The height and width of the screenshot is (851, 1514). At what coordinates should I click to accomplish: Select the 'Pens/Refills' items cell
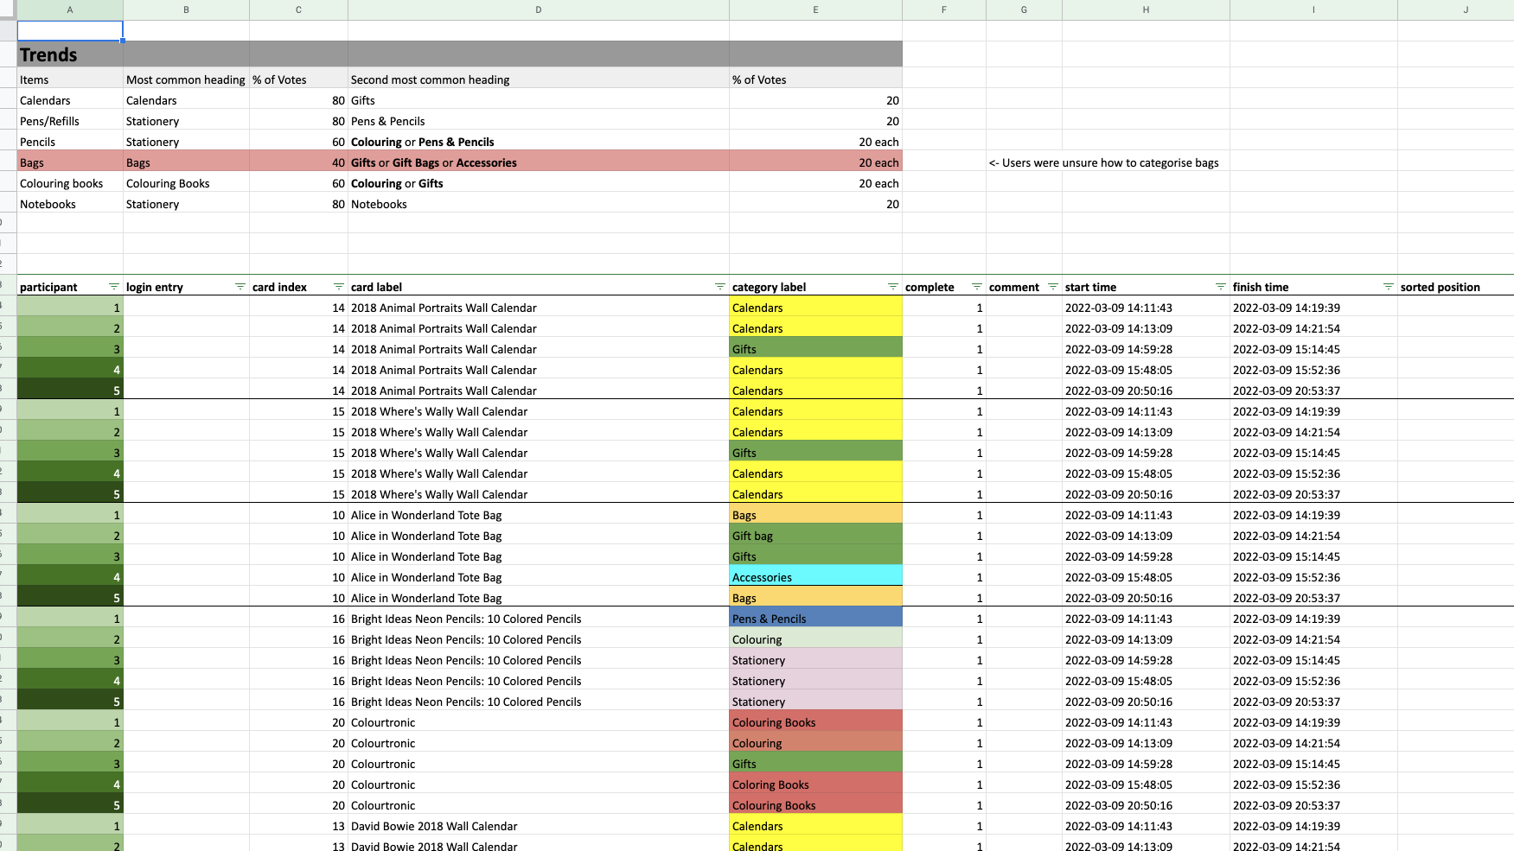(70, 121)
